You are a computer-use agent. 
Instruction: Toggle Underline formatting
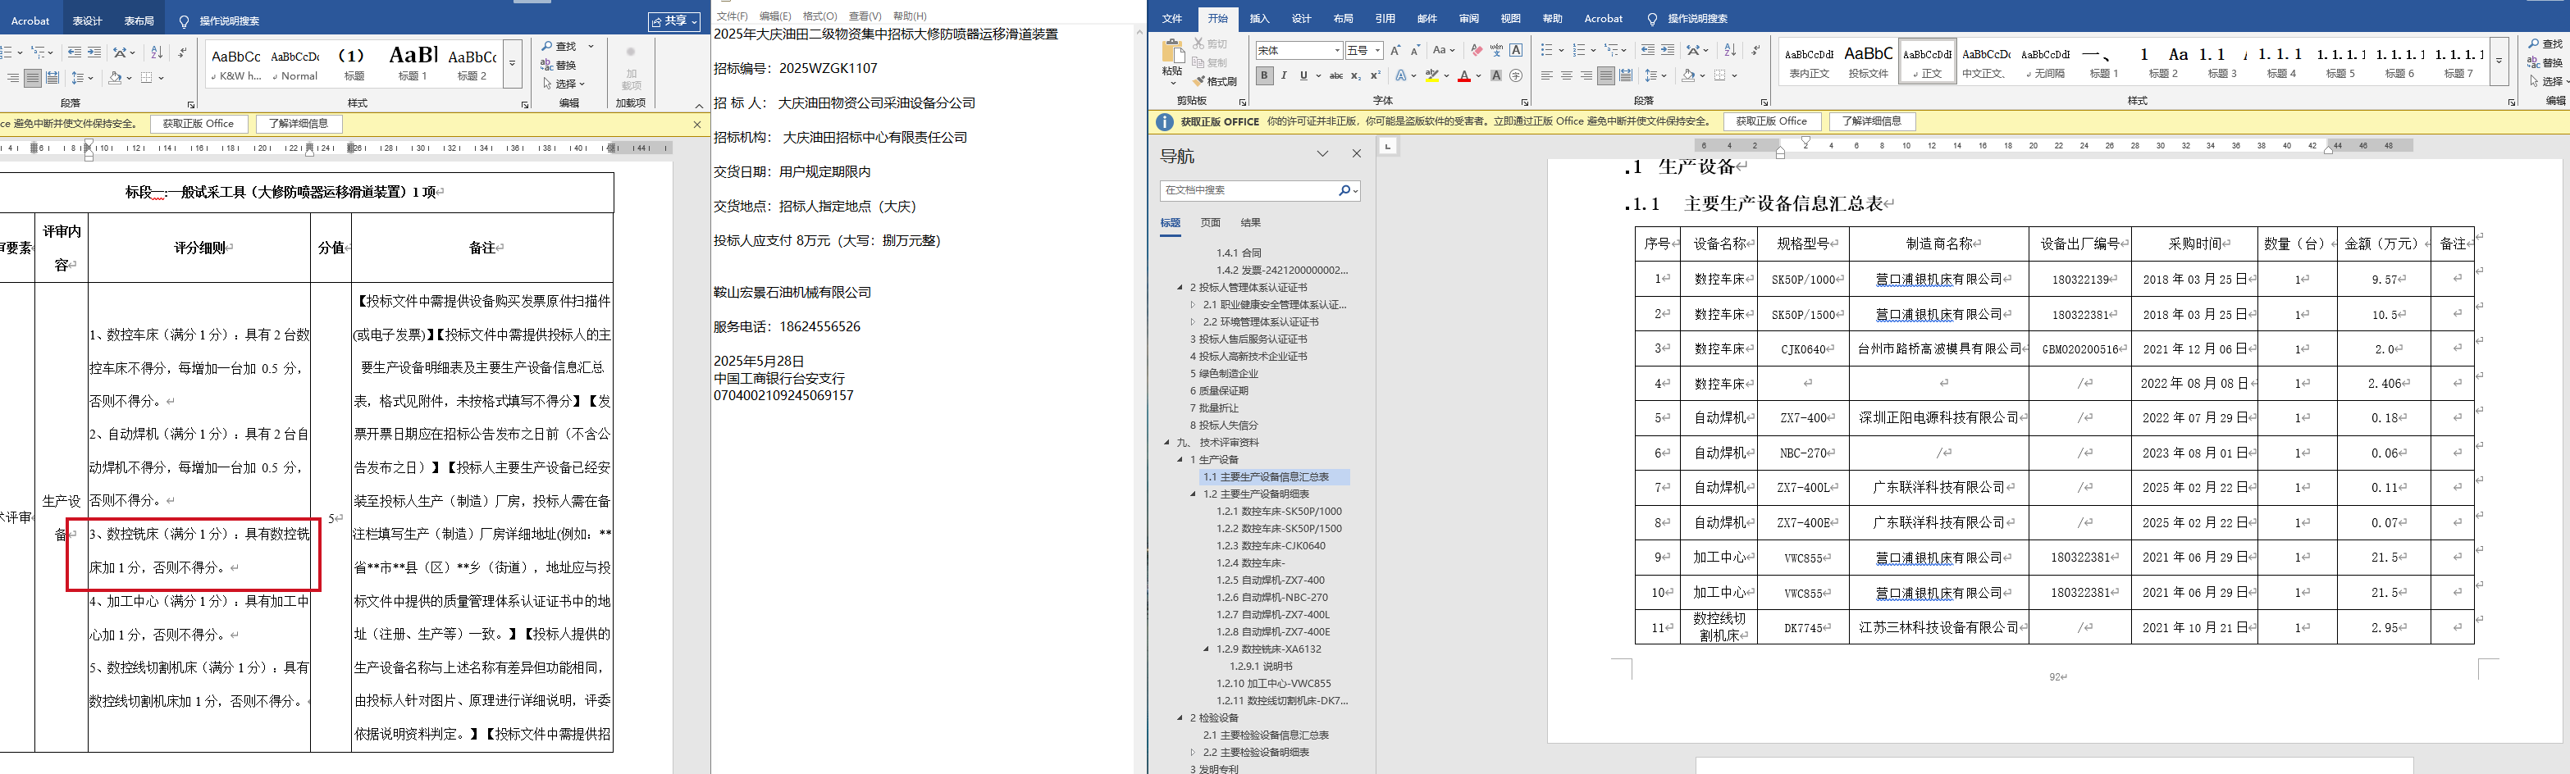point(1303,75)
